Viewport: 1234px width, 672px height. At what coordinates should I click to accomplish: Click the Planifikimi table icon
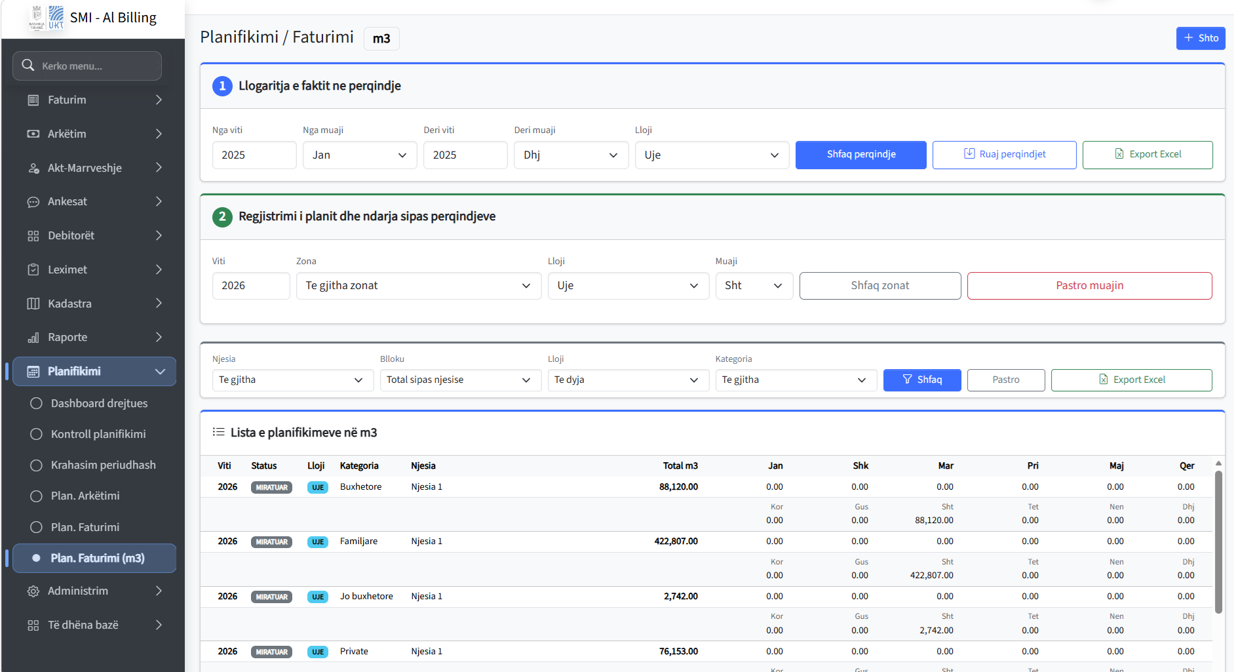33,372
